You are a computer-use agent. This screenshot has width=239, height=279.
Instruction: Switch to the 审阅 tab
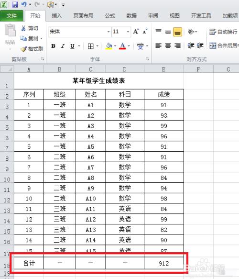(x=153, y=16)
